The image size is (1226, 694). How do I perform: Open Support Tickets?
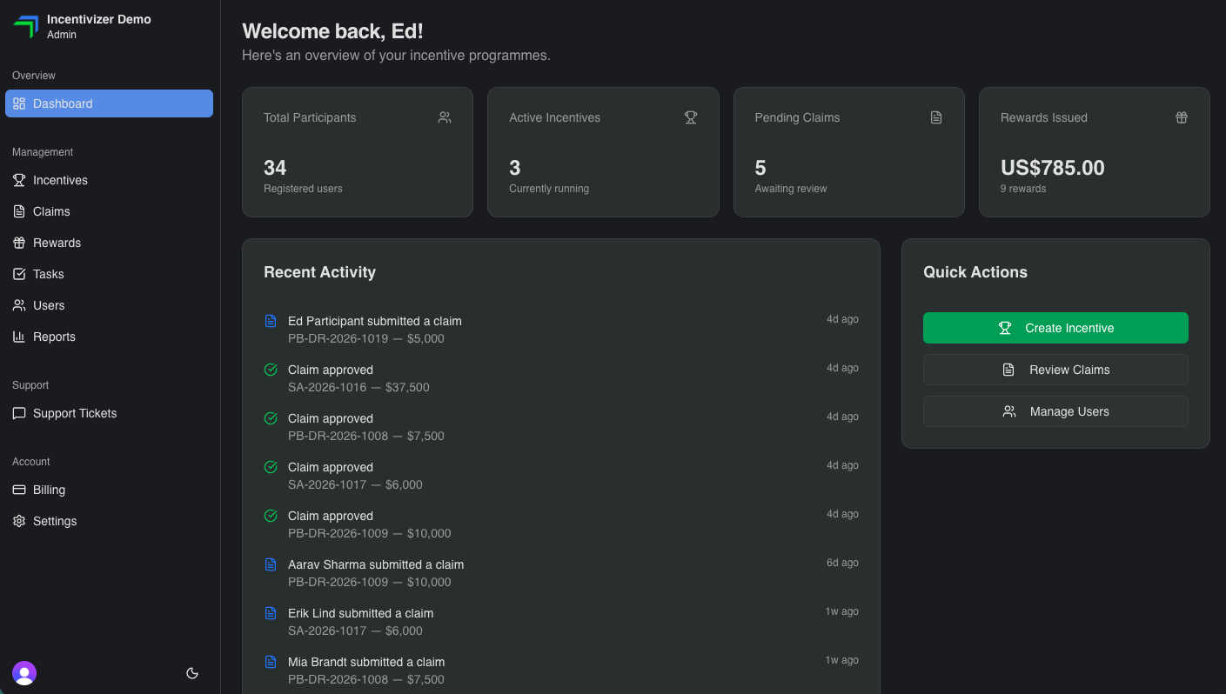(109, 413)
